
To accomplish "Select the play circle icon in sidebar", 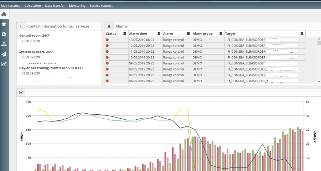I will 4,34.
